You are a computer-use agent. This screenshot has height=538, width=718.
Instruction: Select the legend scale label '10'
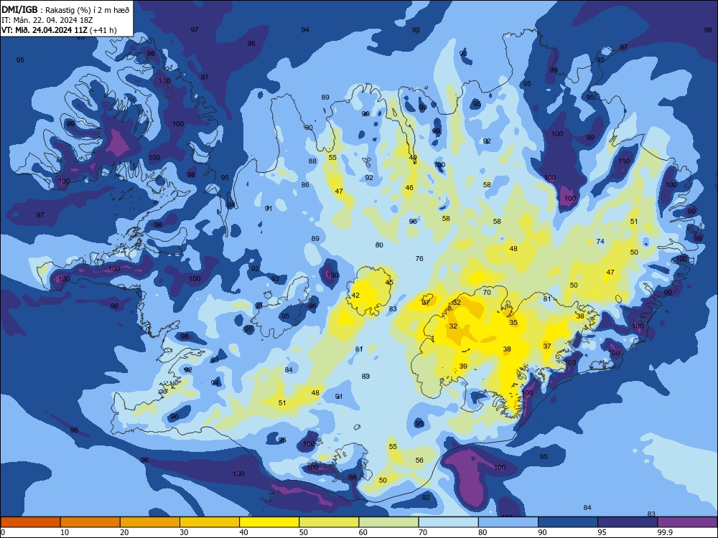65,532
